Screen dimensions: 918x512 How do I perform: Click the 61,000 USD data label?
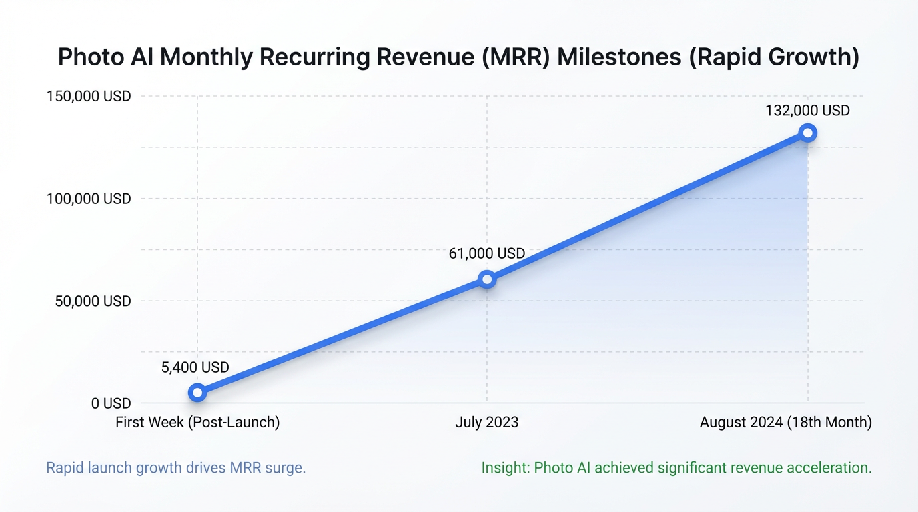click(x=486, y=253)
